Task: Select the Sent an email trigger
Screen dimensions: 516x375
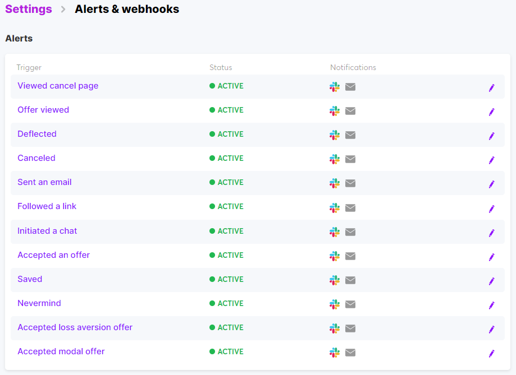Action: tap(44, 182)
